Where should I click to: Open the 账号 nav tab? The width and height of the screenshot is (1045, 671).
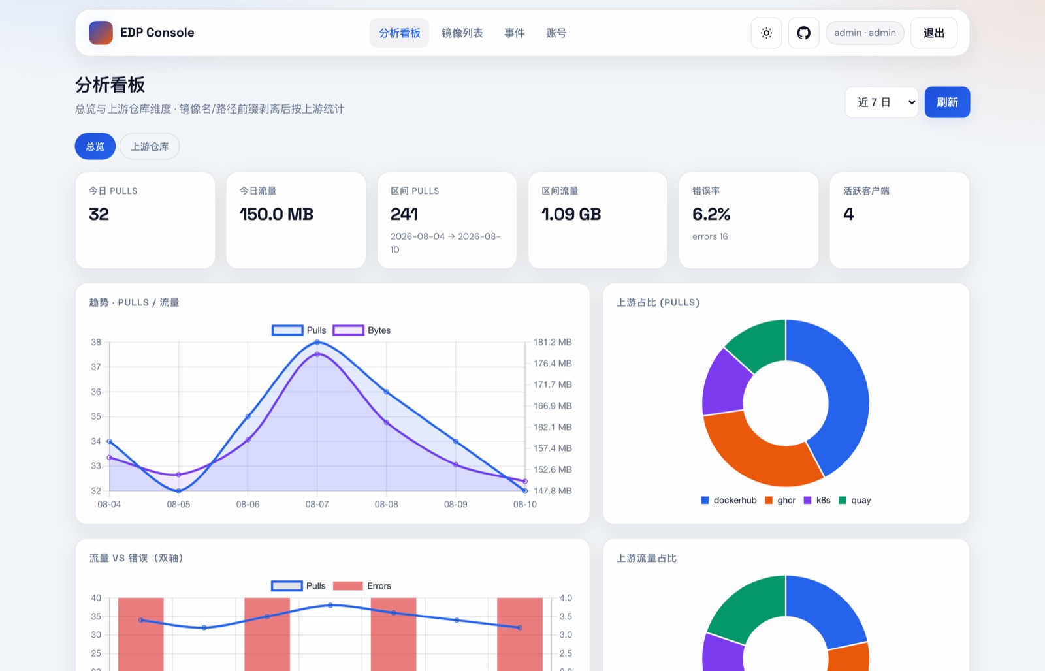(556, 33)
